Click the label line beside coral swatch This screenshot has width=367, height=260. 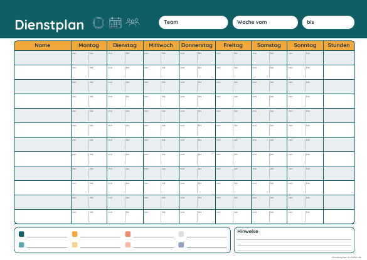click(154, 237)
